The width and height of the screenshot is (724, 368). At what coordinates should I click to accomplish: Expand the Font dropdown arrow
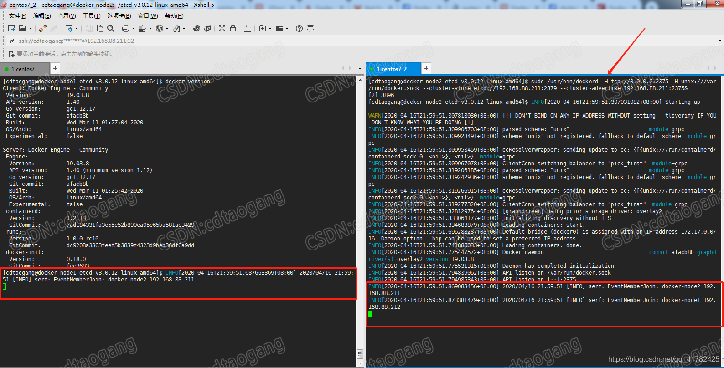tap(184, 28)
